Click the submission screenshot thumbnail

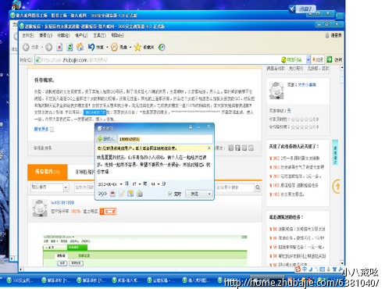[x=145, y=251]
